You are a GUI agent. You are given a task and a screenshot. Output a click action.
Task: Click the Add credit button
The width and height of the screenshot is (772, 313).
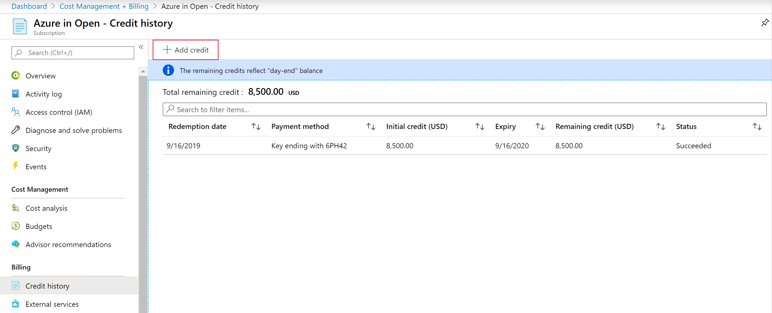coord(185,50)
